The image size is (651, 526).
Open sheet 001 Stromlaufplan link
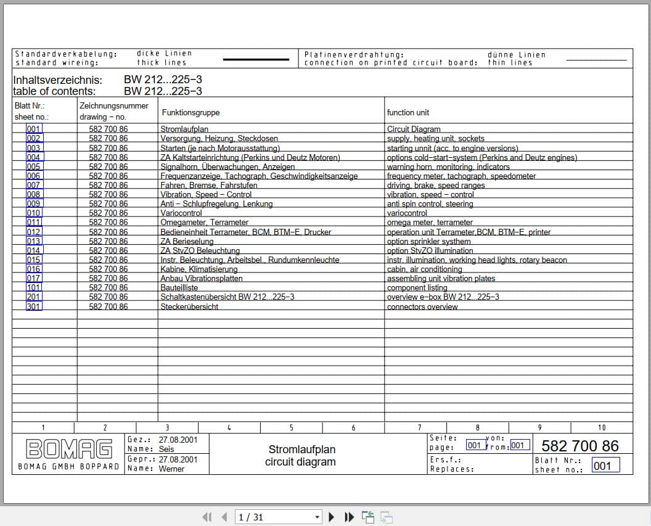coord(34,129)
